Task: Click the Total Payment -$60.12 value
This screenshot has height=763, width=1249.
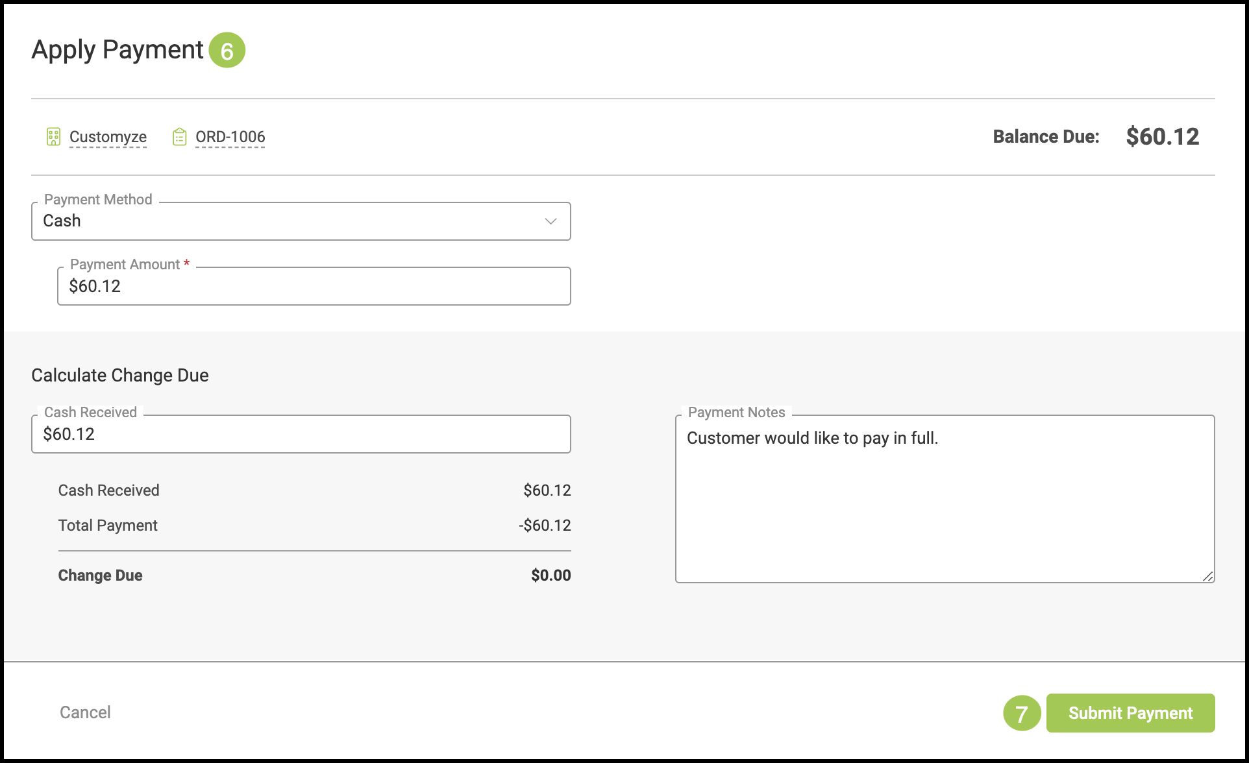Action: coord(545,526)
